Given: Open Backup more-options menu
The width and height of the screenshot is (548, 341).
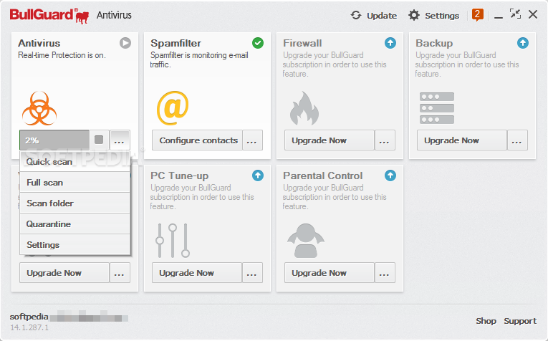Looking at the screenshot, I should [517, 140].
